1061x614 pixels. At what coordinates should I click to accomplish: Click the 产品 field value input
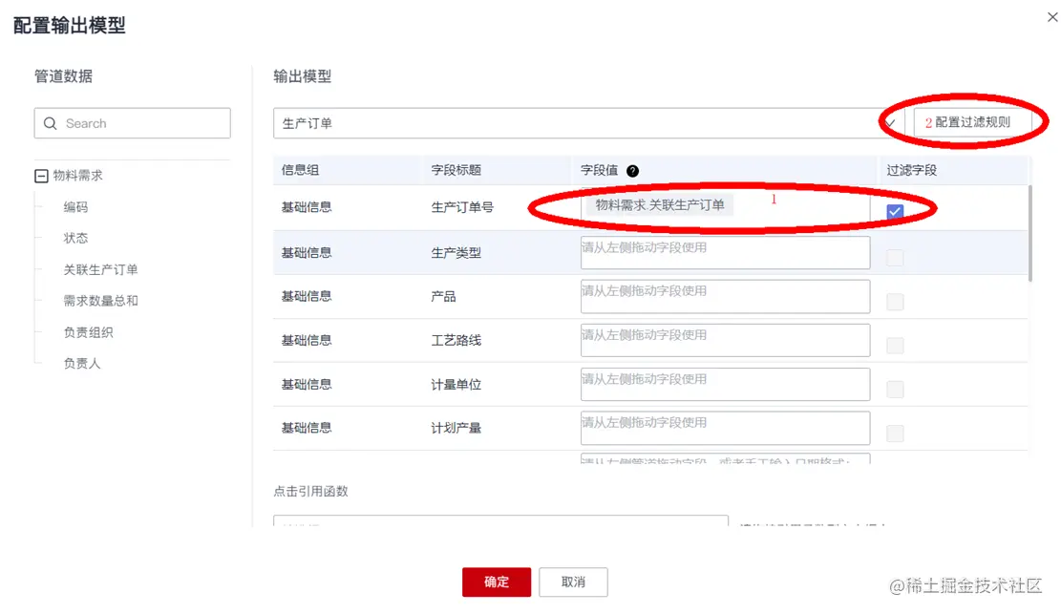(x=725, y=297)
